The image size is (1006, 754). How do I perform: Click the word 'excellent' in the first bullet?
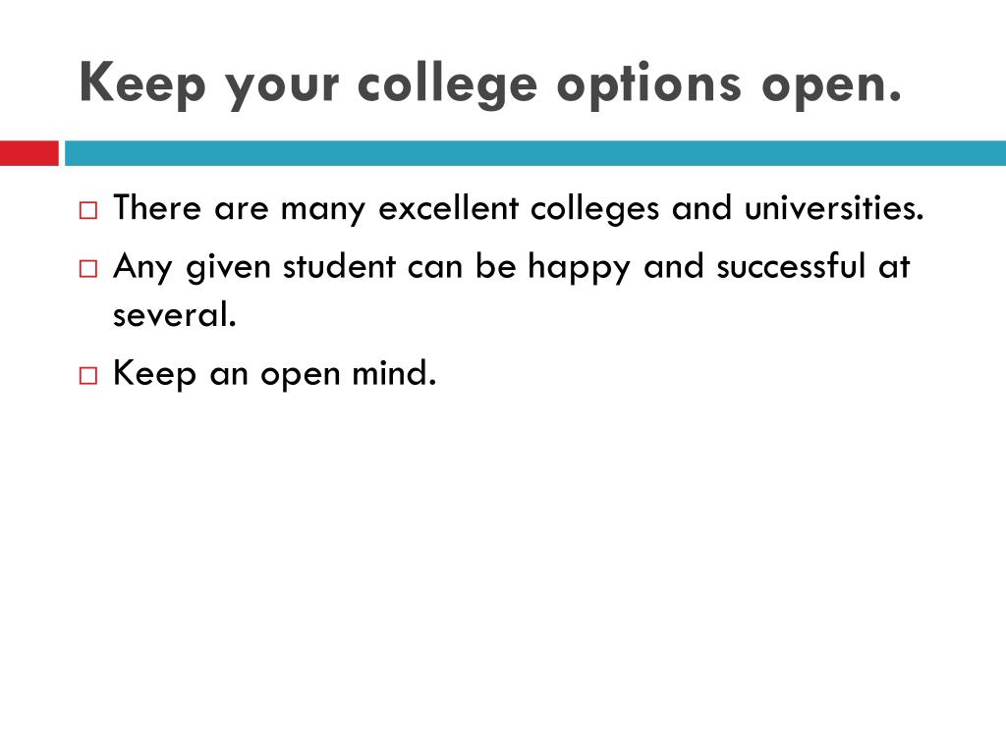[x=448, y=208]
